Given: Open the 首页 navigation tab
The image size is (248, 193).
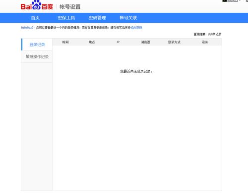Looking at the screenshot, I should coord(35,18).
